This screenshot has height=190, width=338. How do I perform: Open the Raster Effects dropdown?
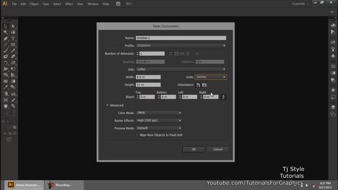(158, 121)
